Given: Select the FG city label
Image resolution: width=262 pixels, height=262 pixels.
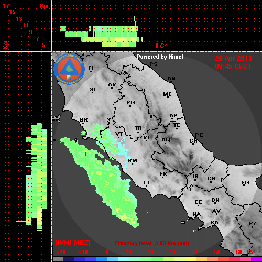Looking at the screenshot, I should [245, 183].
